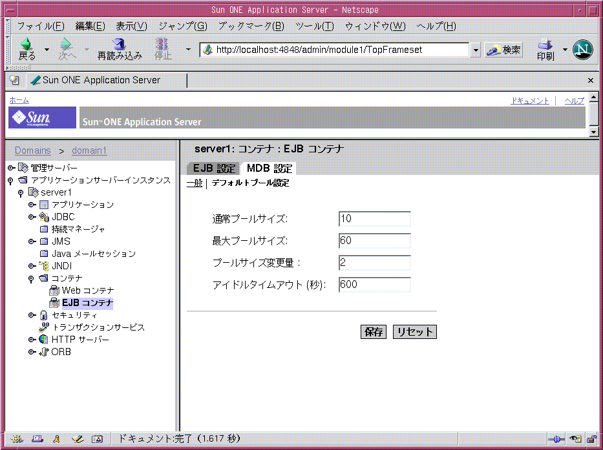This screenshot has height=450, width=603.
Task: Reload the page with 再読み込み
Action: 120,49
